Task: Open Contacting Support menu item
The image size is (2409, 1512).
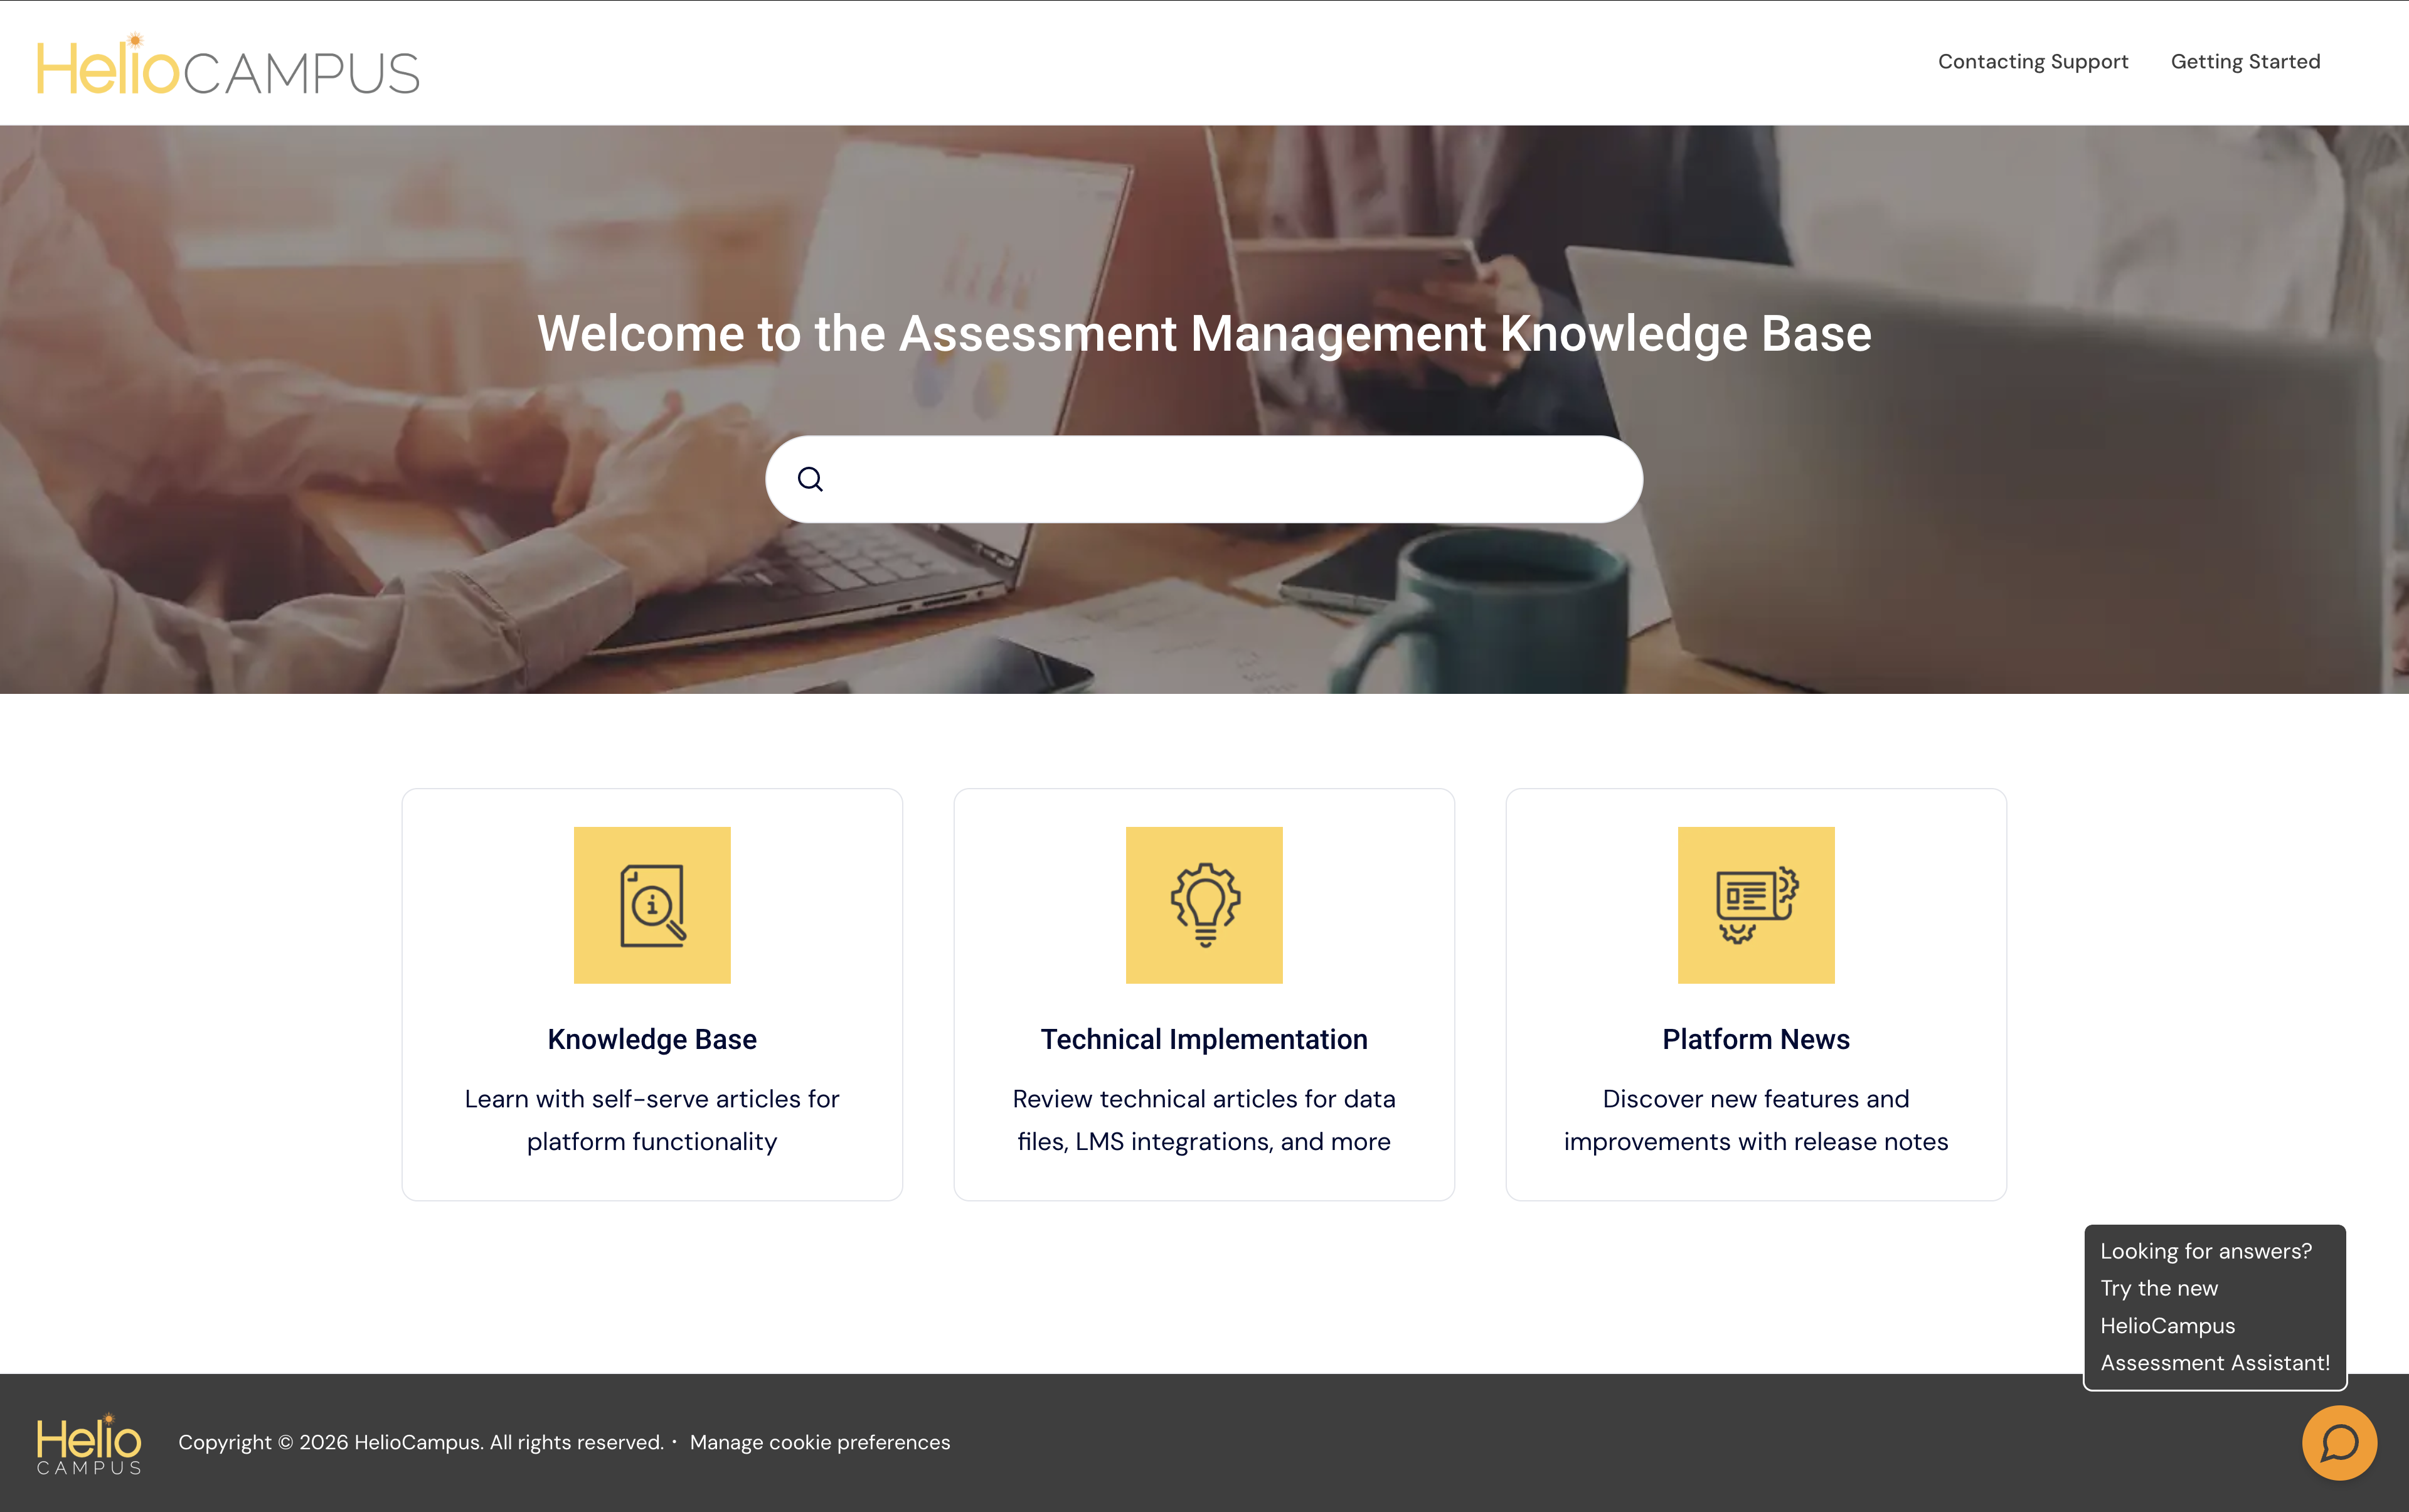Action: tap(2032, 62)
